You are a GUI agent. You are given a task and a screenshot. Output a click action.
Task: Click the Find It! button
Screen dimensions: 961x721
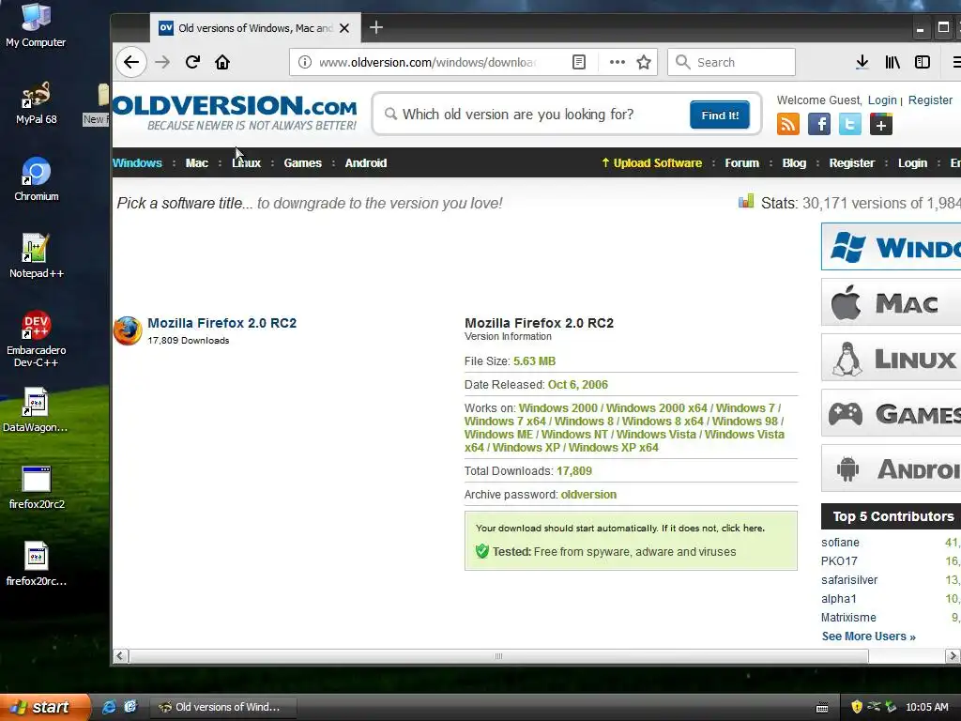click(x=720, y=115)
